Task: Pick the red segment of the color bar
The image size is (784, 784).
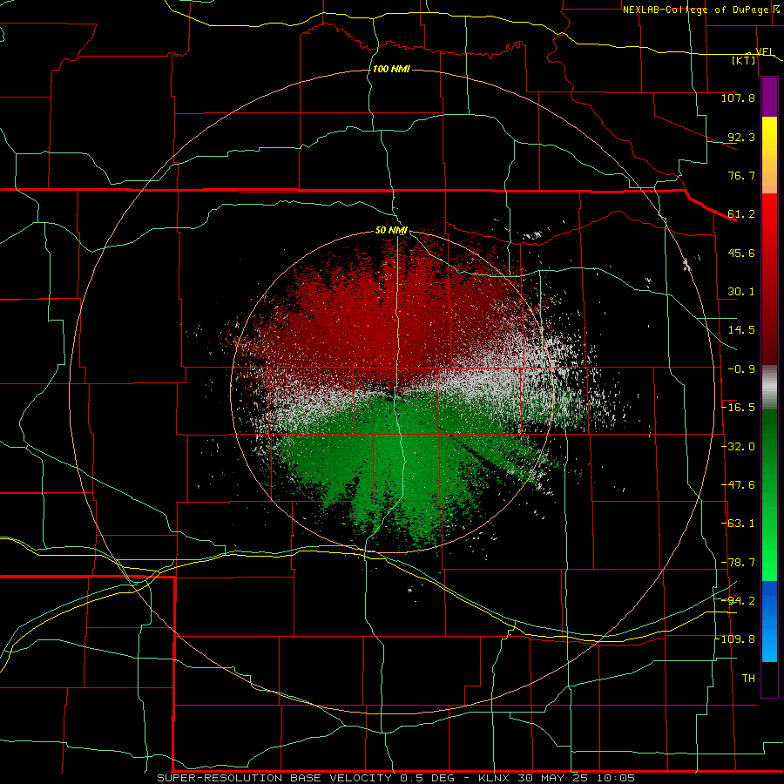Action: pos(769,279)
